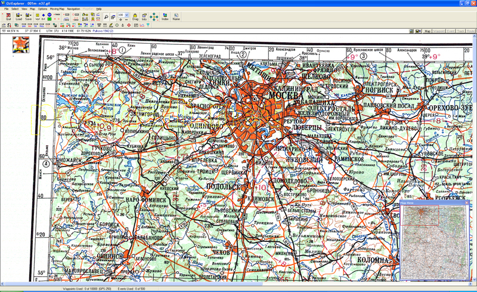Open the map Info icon
The width and height of the screenshot is (477, 292).
[x=144, y=17]
